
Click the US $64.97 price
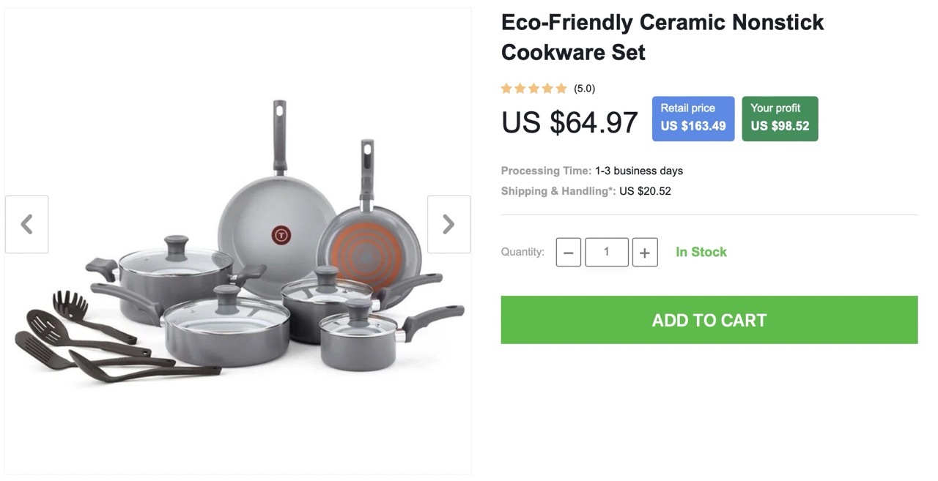coord(569,122)
